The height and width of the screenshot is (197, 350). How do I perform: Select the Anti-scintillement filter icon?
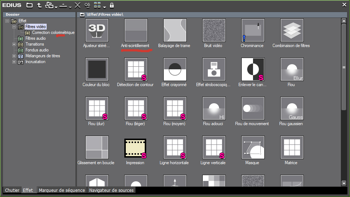(135, 30)
